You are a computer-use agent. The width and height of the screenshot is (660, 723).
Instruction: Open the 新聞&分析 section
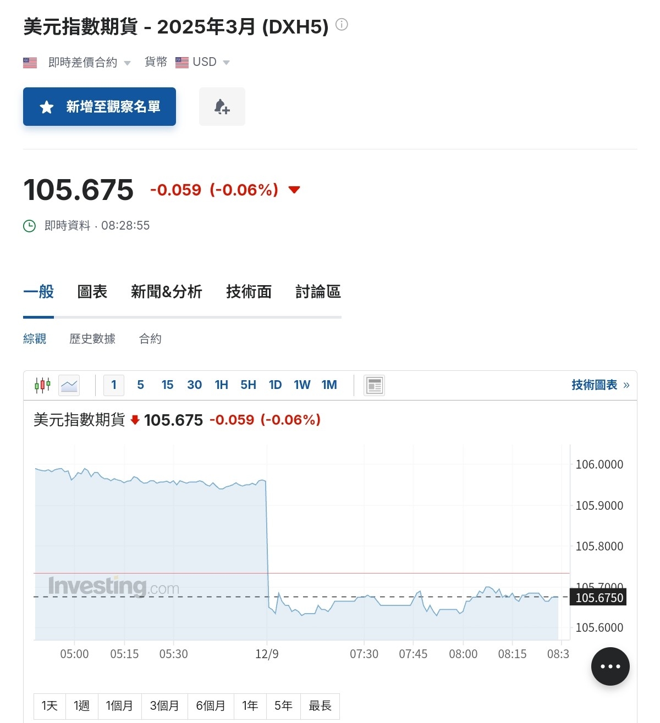[167, 292]
